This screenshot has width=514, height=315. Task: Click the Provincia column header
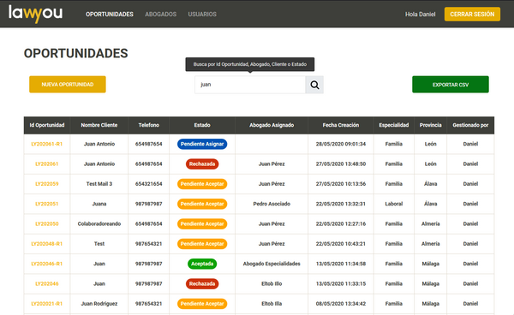pyautogui.click(x=430, y=125)
